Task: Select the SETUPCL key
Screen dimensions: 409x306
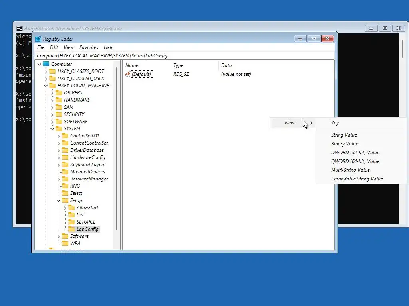Action: click(x=86, y=222)
